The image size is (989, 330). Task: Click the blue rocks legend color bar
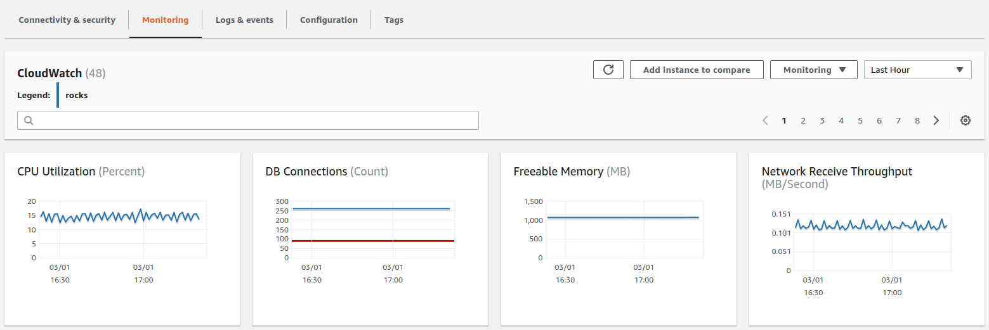pyautogui.click(x=58, y=95)
